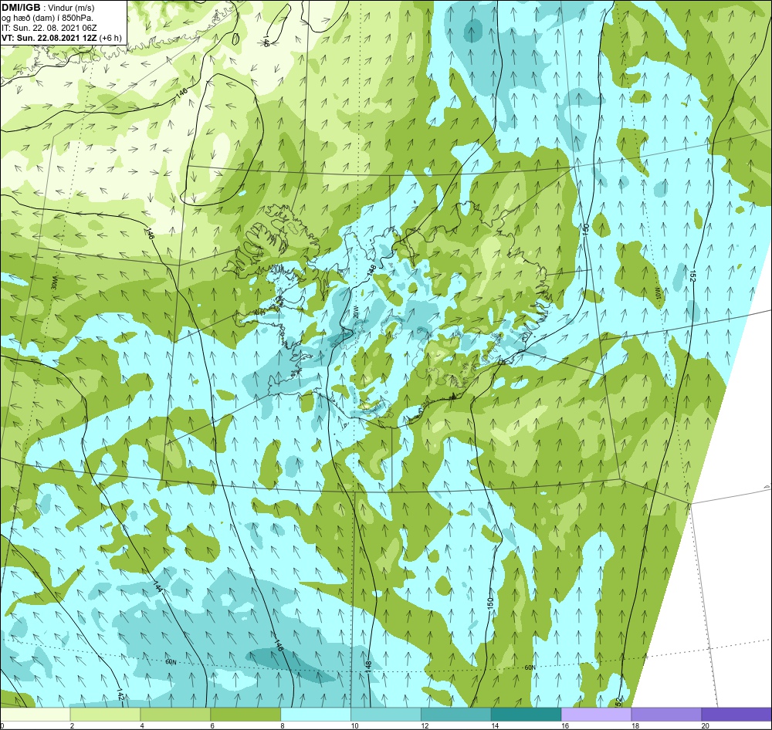Pick the 16–18 m/s light purple swatch
This screenshot has width=772, height=730.
pos(596,714)
